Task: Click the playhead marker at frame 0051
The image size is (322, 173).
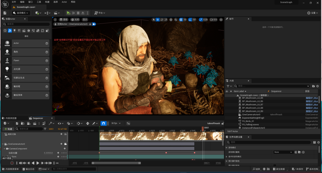Action: 203,128
